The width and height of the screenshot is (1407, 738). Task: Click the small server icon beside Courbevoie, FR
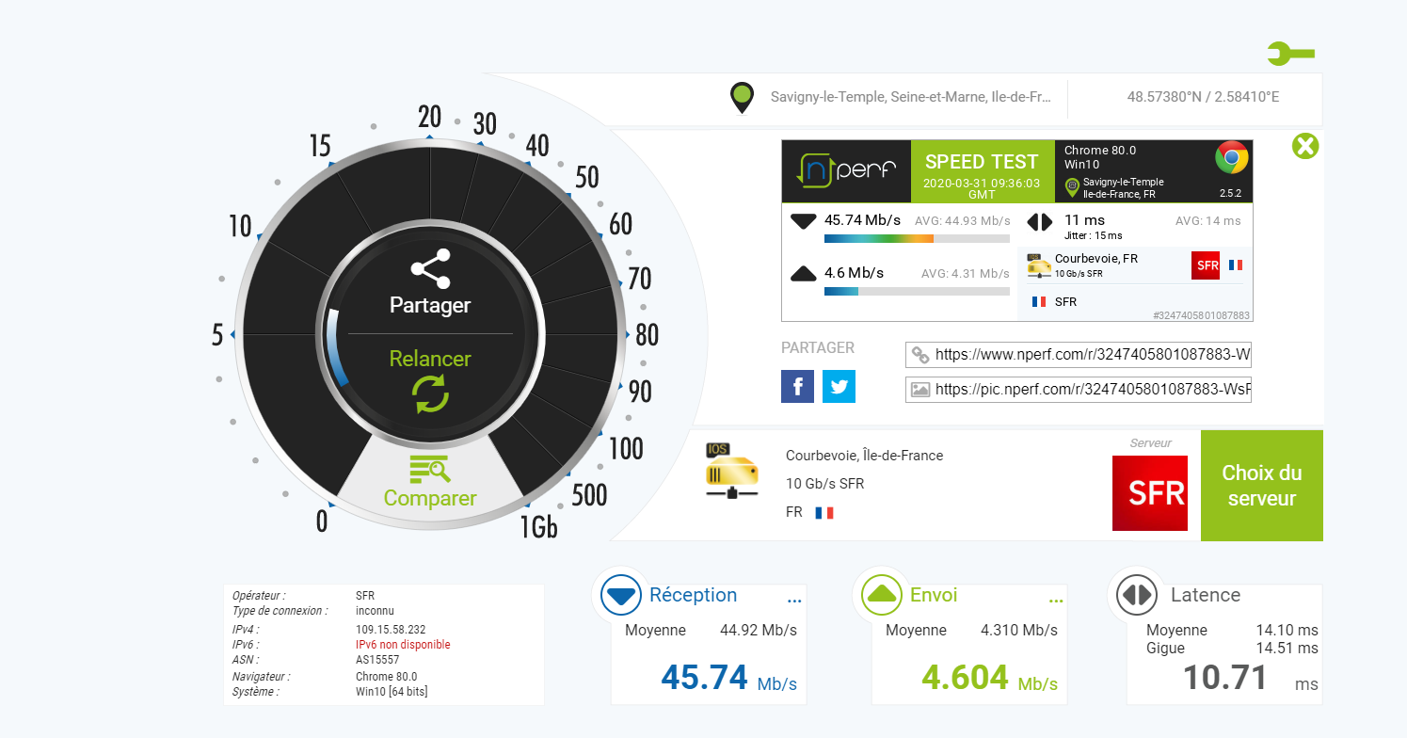pyautogui.click(x=1039, y=265)
